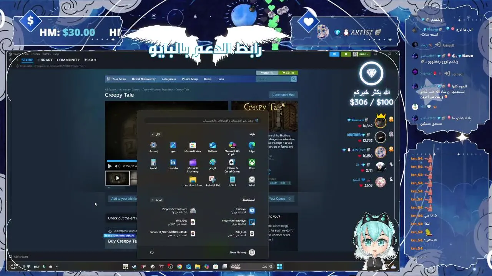
Task: Open Wi-Fi network settings in tray
Action: 28,266
